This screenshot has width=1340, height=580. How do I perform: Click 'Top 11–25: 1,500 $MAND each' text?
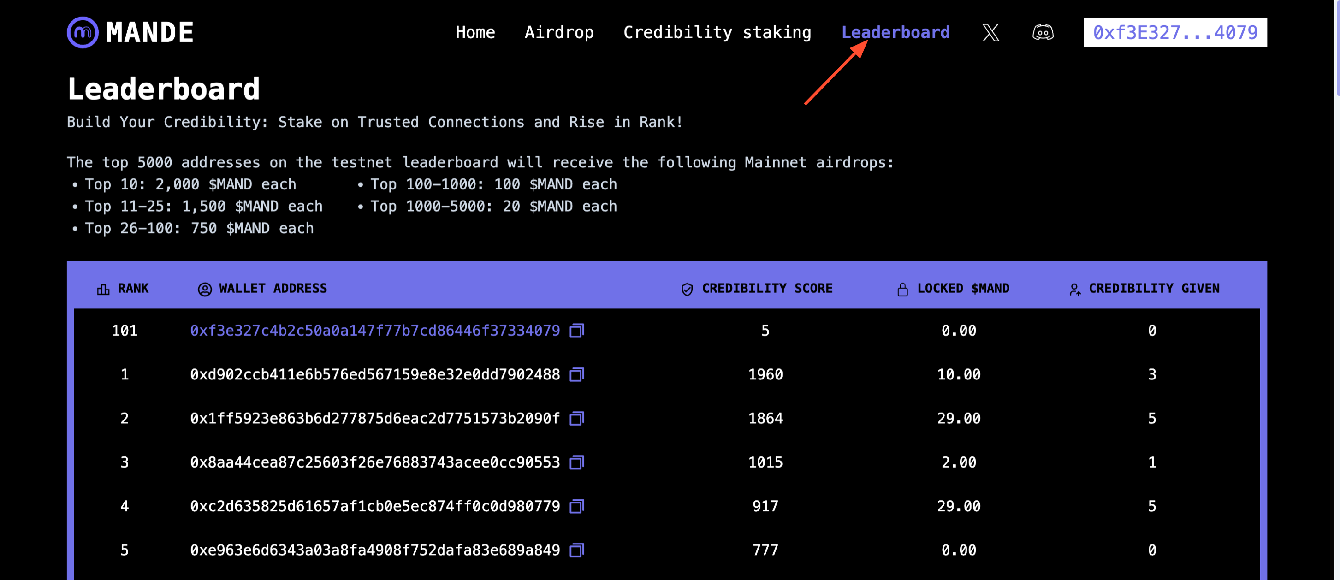tap(204, 207)
